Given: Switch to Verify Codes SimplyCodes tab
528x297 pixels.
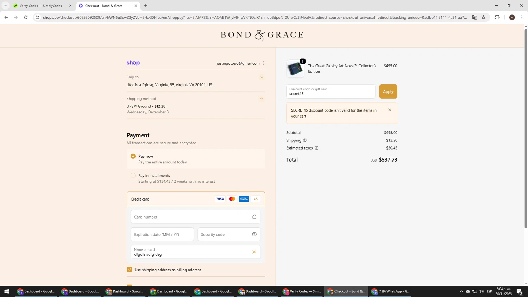Looking at the screenshot, I should pyautogui.click(x=42, y=6).
